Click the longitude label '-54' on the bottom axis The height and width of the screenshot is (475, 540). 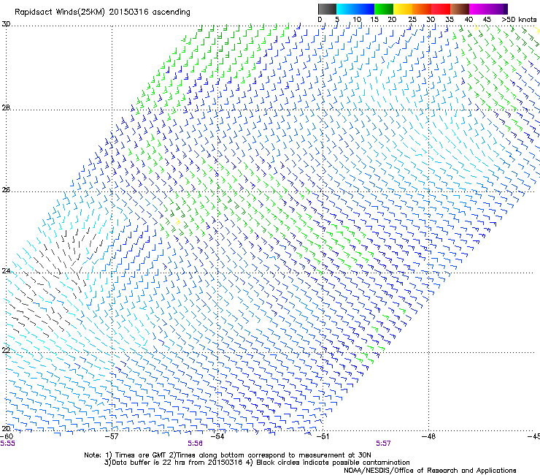tap(217, 437)
